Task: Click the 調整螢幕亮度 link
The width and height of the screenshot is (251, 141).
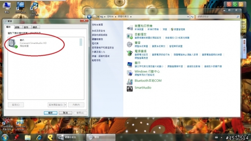Action: click(141, 58)
